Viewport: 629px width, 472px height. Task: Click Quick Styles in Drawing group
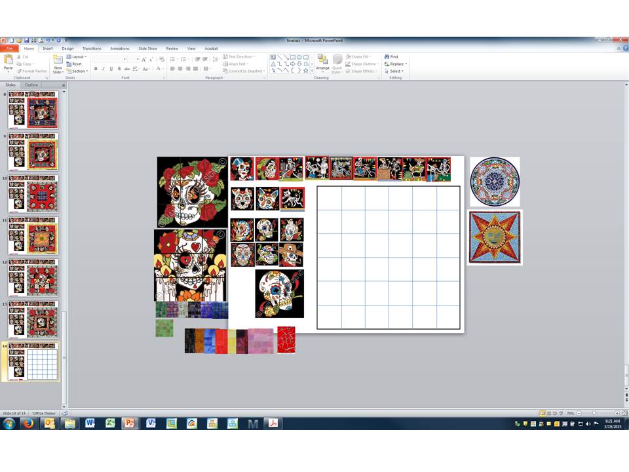pos(337,64)
